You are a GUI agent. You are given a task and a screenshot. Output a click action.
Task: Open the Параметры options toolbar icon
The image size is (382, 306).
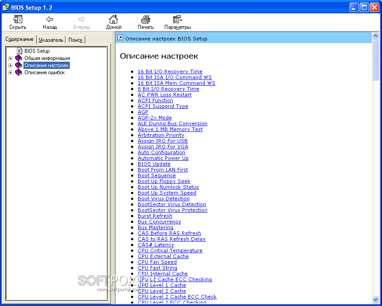(x=177, y=19)
